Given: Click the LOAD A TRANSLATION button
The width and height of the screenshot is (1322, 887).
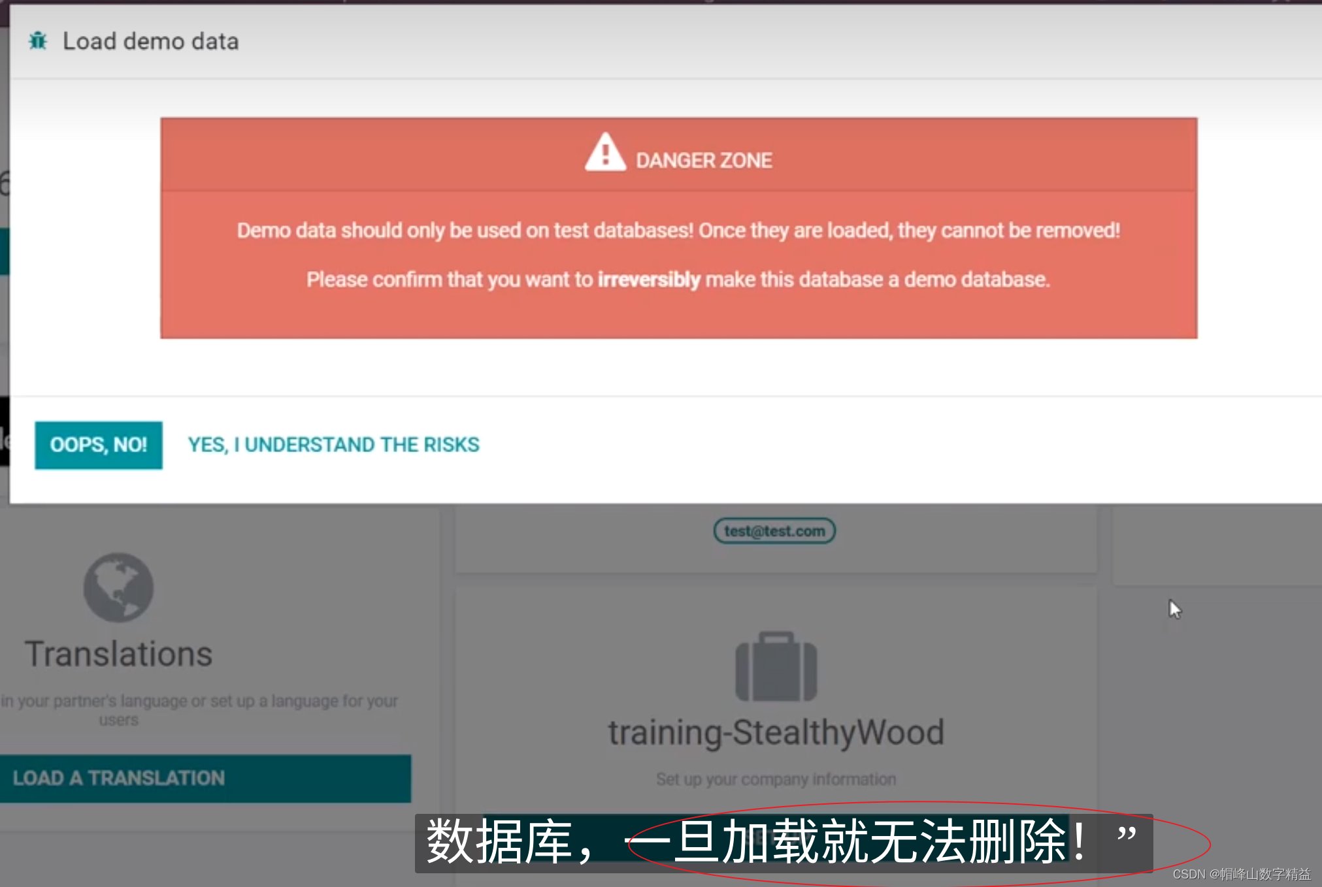Looking at the screenshot, I should [205, 779].
